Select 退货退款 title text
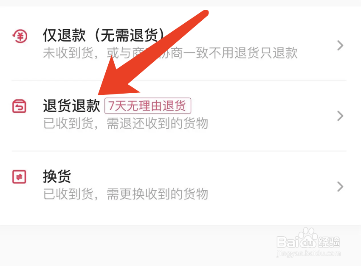Image resolution: width=361 pixels, height=266 pixels. point(72,105)
